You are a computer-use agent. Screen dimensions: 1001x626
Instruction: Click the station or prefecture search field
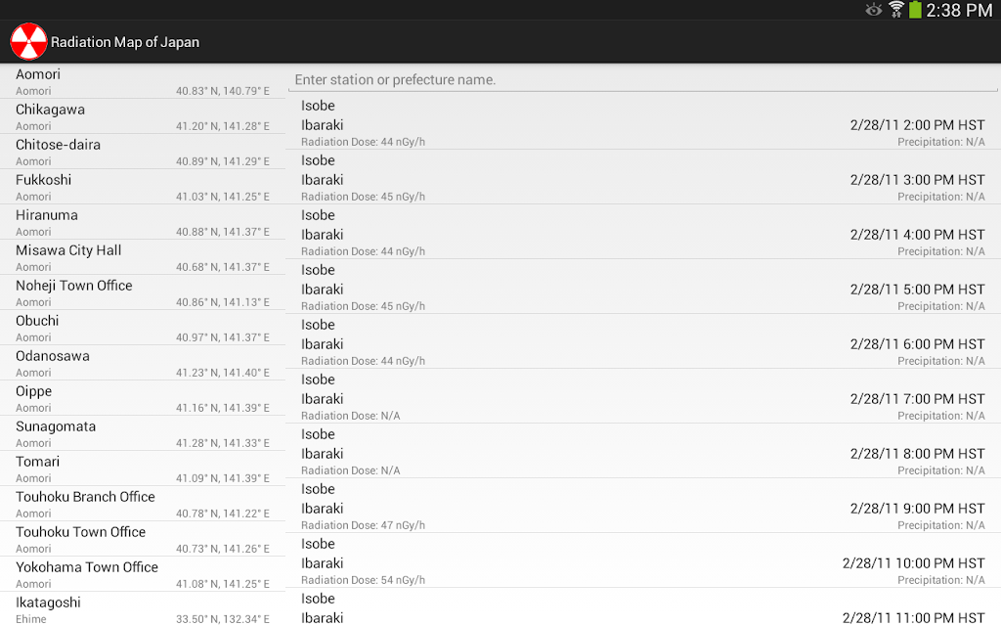(x=641, y=80)
